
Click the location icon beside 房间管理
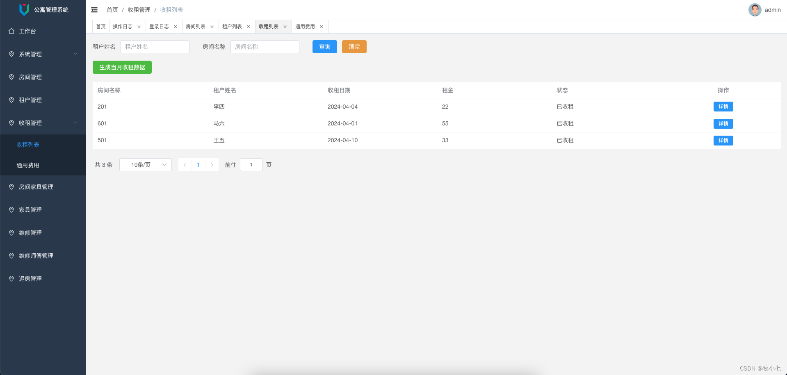[x=11, y=77]
